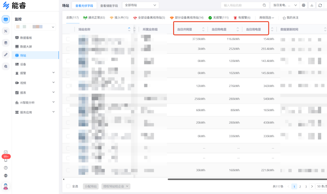
Task: Open column settings via the gear icon near 当日发电
Action: click(304, 5)
